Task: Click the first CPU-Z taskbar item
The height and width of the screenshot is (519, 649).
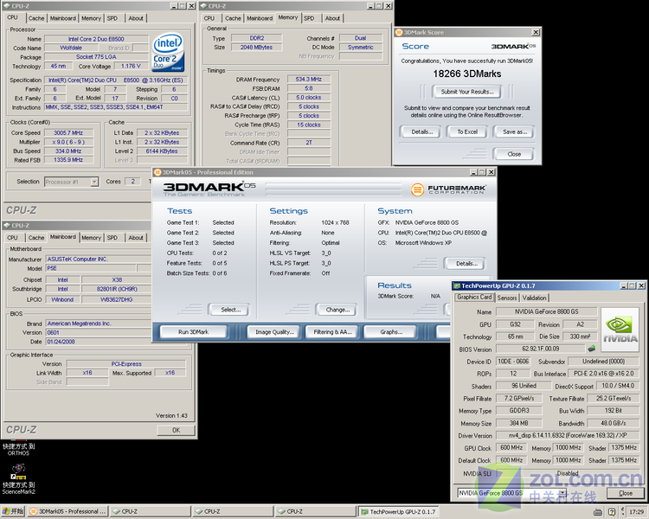Action: click(x=151, y=511)
